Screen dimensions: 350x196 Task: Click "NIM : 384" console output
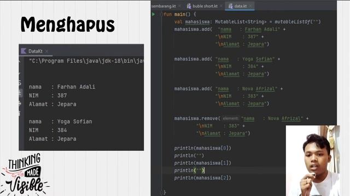click(48, 130)
